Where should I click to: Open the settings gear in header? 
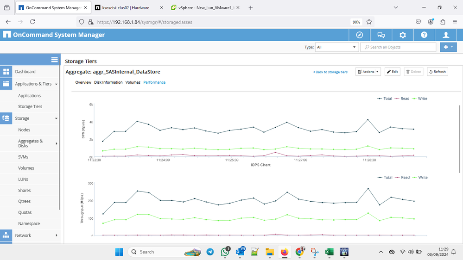[403, 35]
